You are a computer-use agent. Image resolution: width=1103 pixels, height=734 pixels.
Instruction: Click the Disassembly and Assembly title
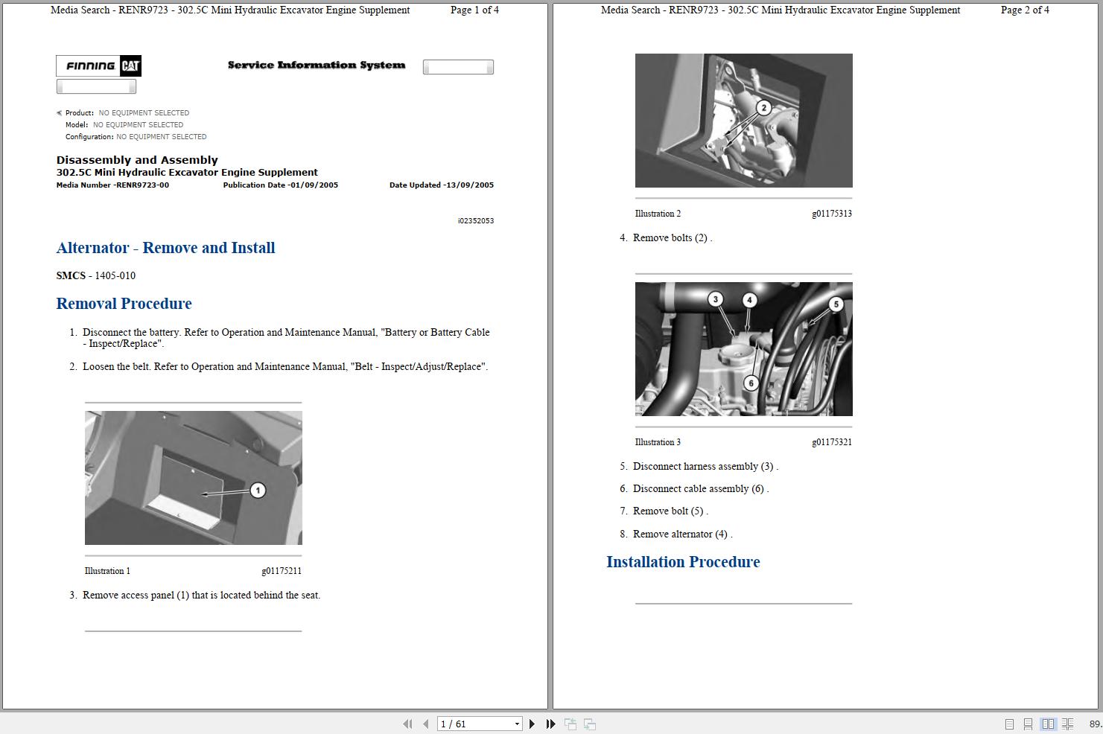[137, 160]
